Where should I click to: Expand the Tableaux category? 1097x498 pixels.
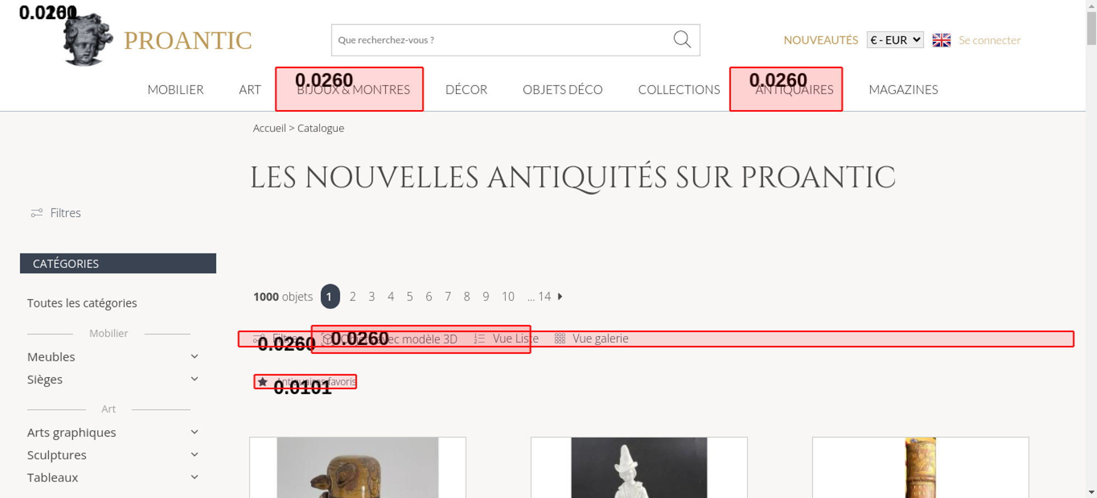(x=194, y=477)
